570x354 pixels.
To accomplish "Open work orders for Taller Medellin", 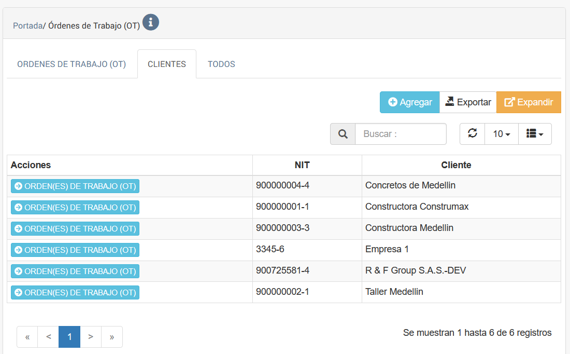I will point(75,293).
